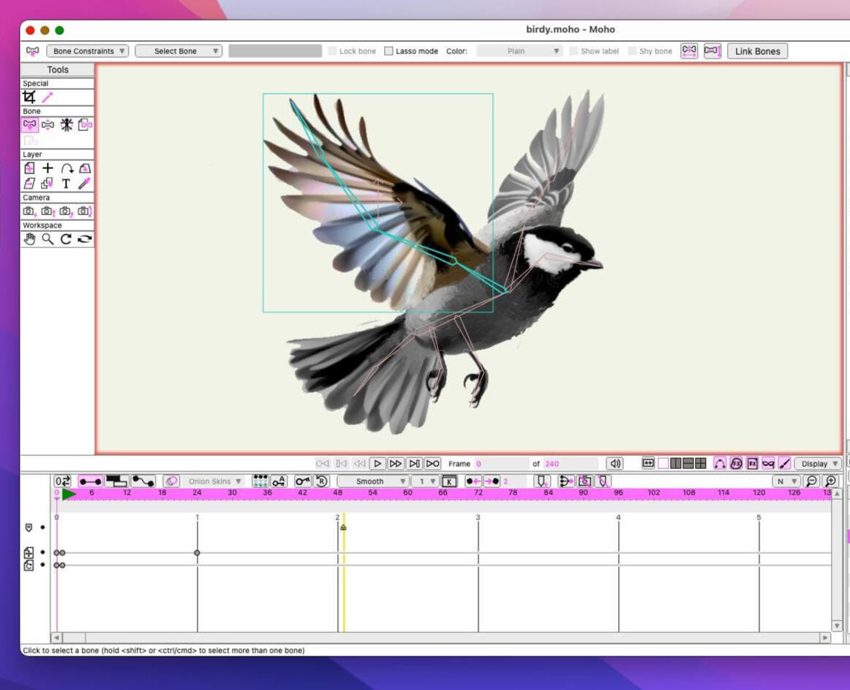Image resolution: width=850 pixels, height=690 pixels.
Task: Click the key with R reset icon
Action: (321, 481)
